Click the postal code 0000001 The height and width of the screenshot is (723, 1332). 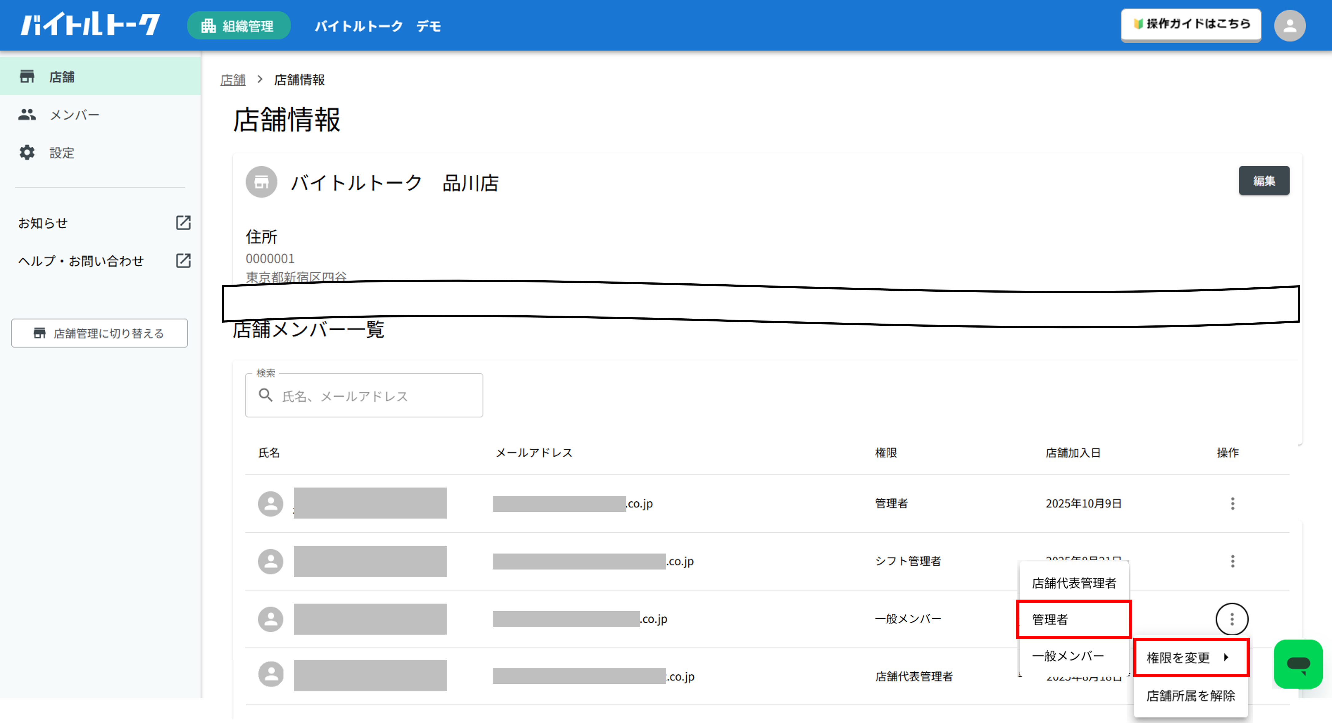(x=270, y=258)
